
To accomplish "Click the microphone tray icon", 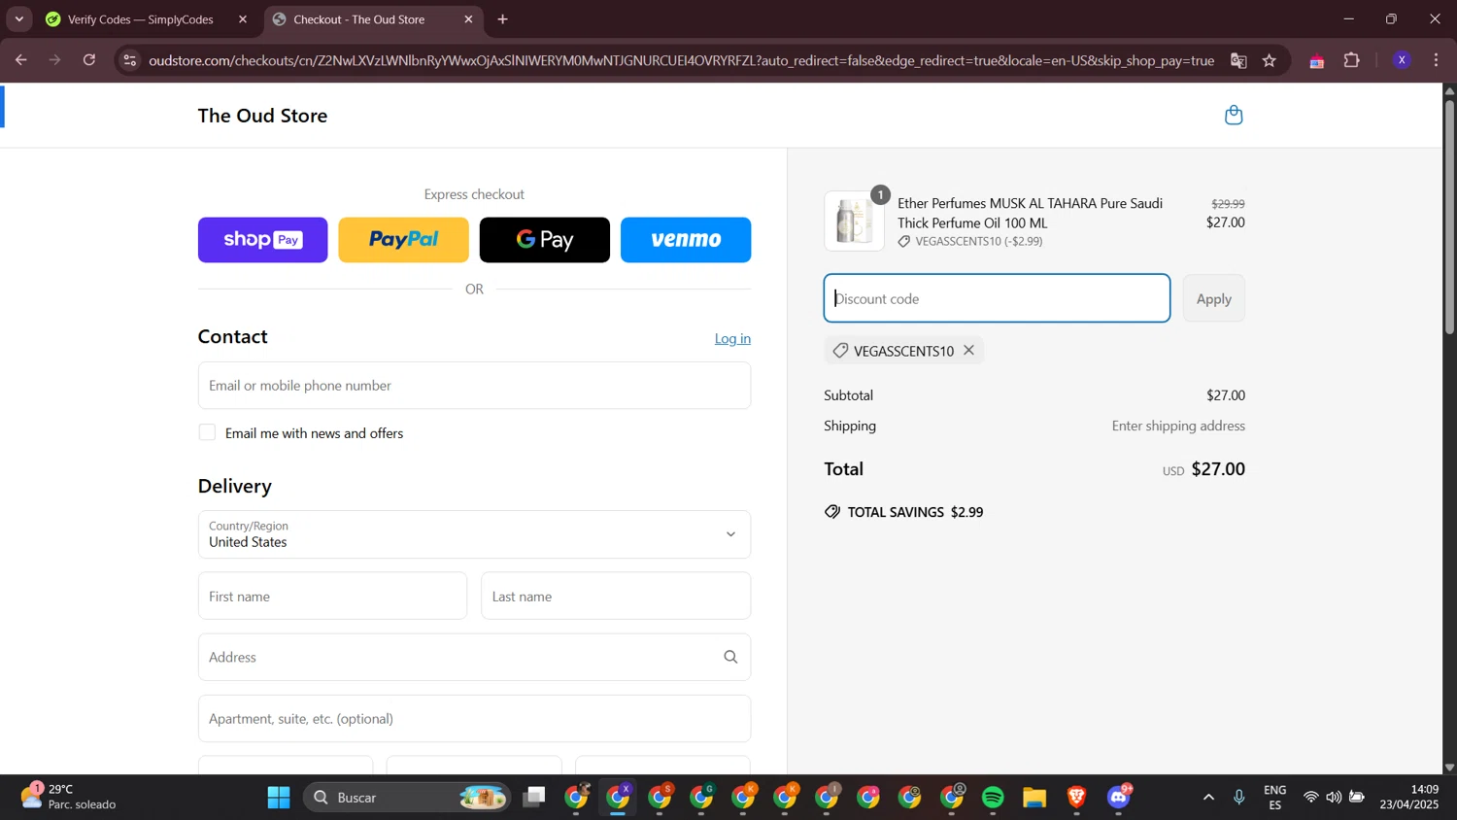I will [1238, 798].
